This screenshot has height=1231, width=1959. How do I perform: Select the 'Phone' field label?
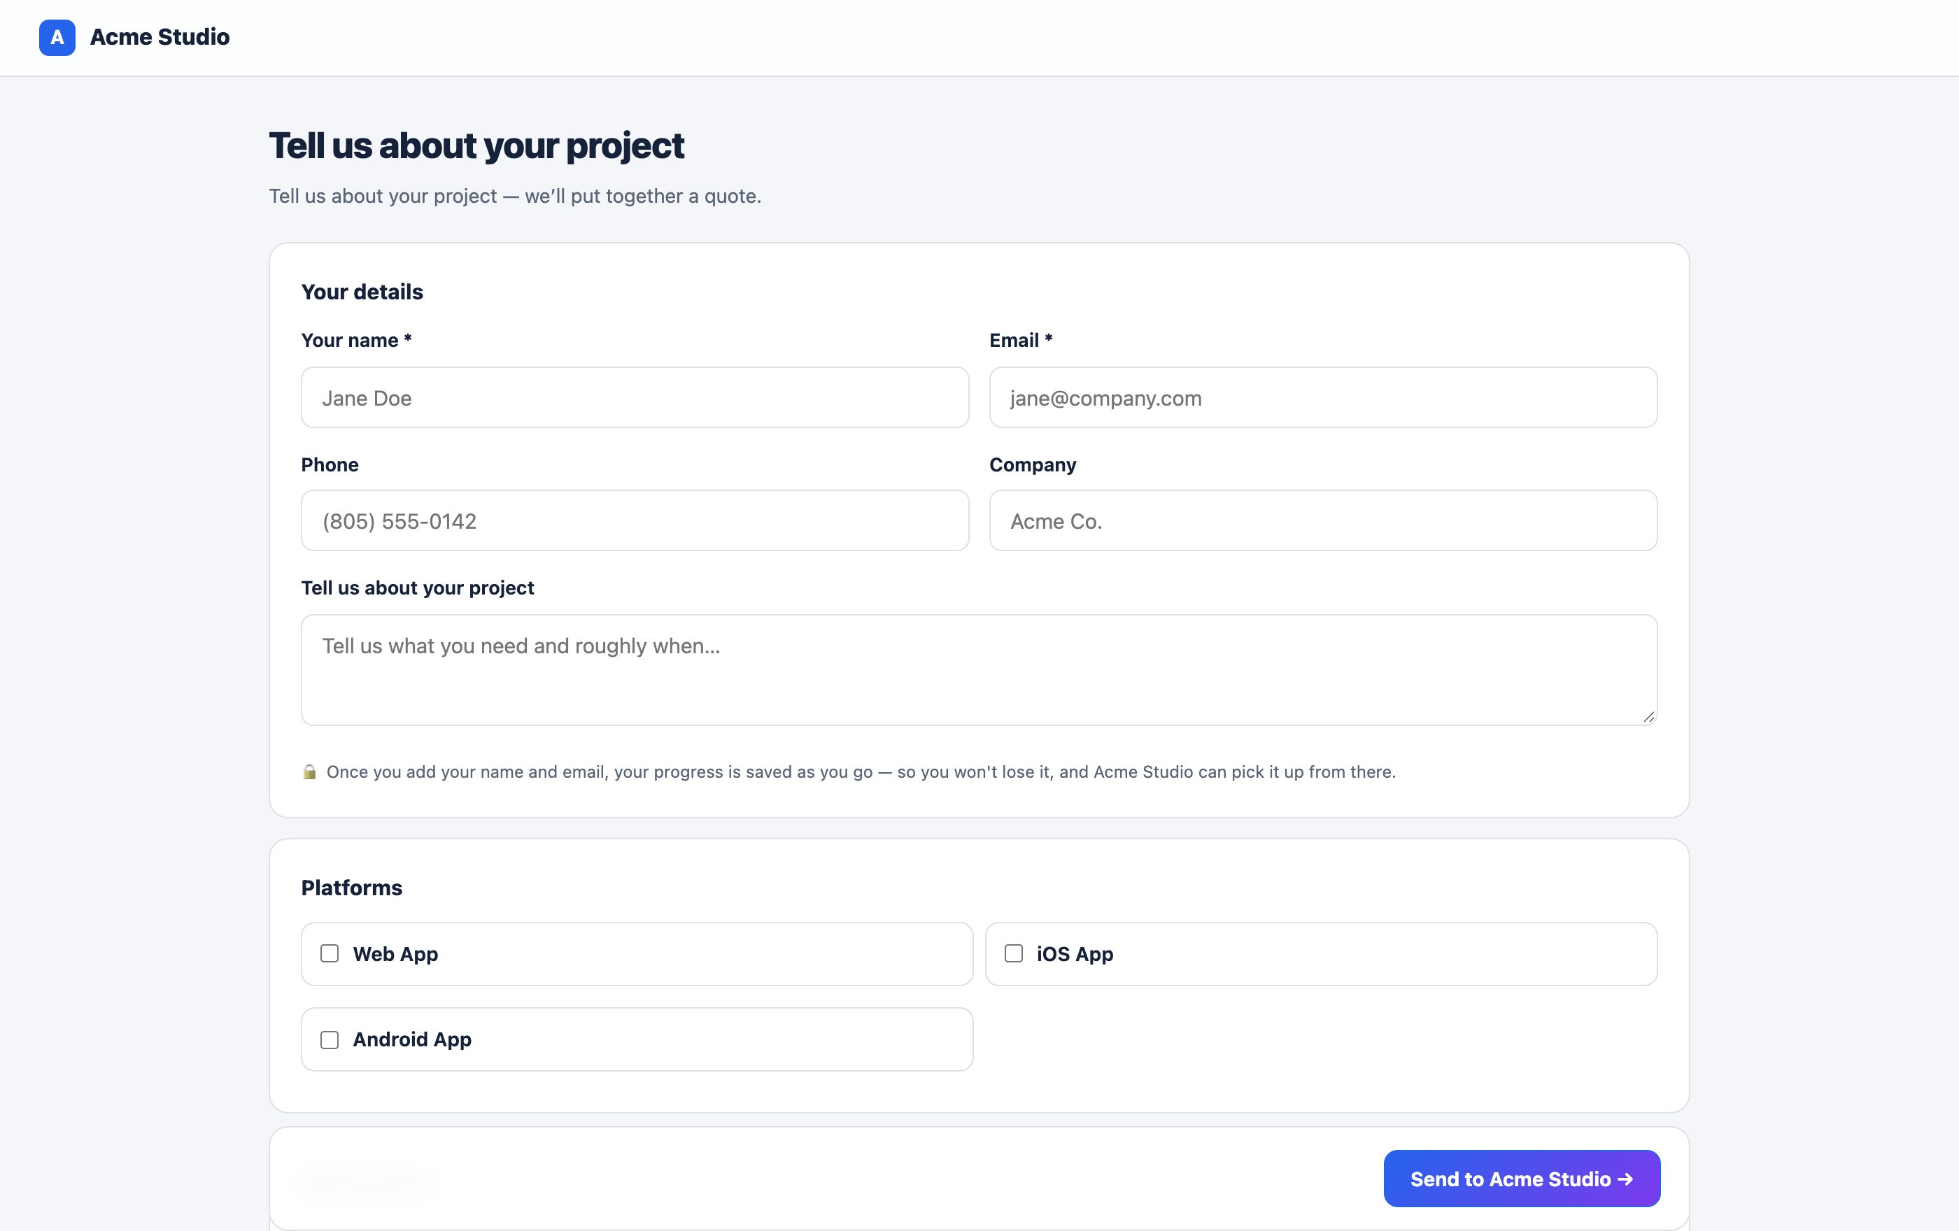pyautogui.click(x=330, y=465)
